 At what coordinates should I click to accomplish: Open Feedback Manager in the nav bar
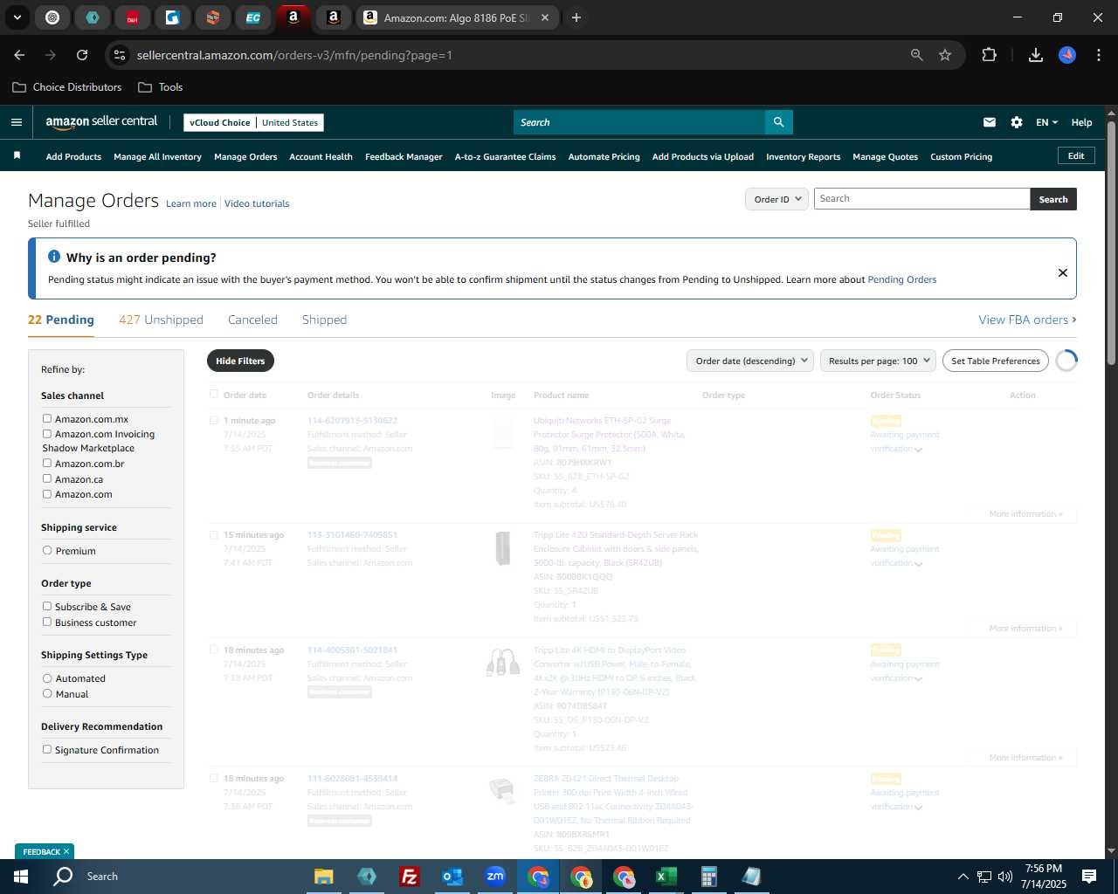(x=404, y=156)
